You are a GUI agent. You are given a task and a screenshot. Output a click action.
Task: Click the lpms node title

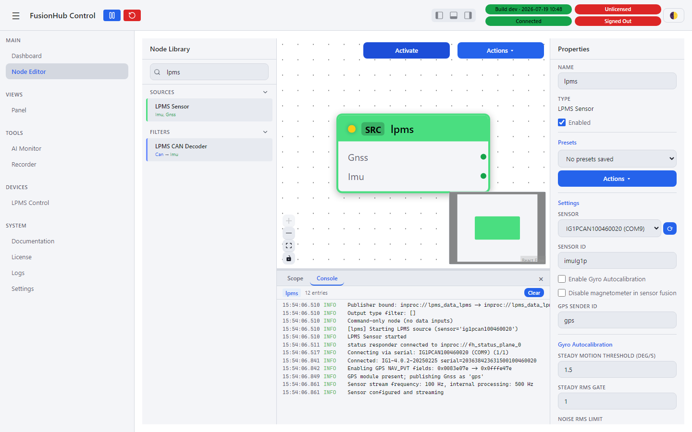click(x=402, y=129)
